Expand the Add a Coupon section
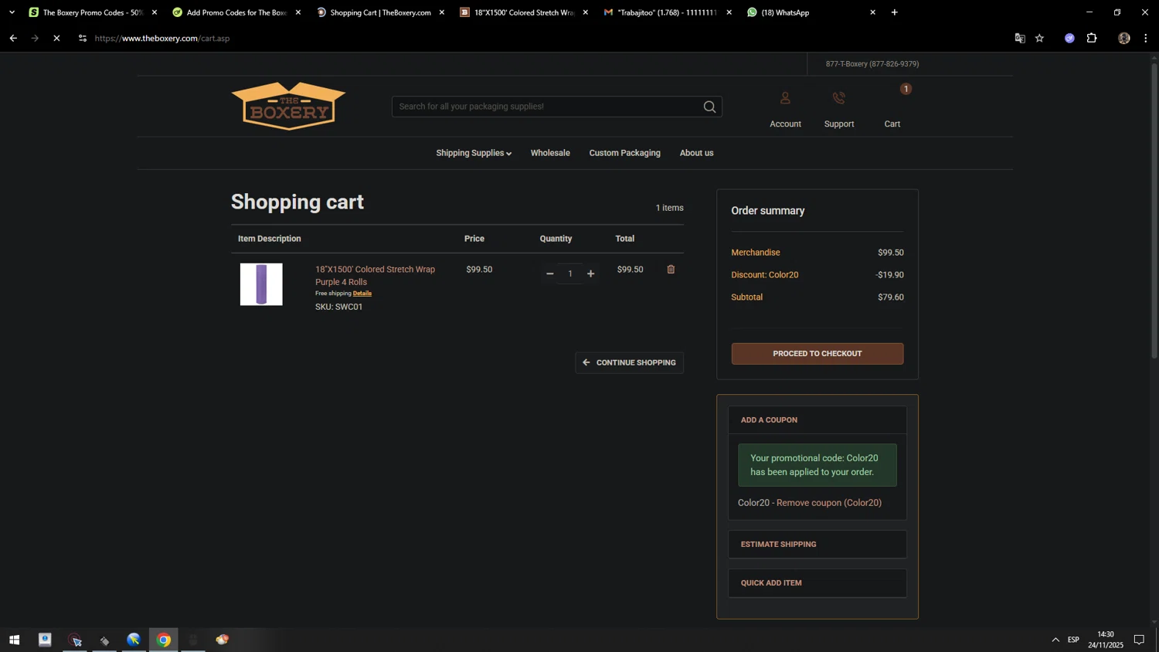 (817, 420)
